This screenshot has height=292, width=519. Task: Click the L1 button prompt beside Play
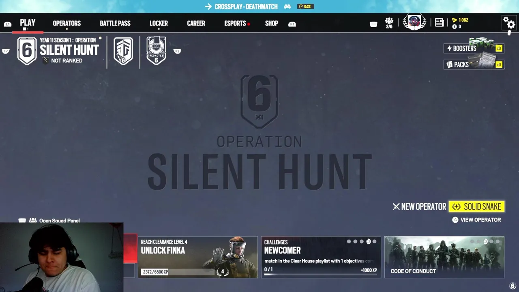[7, 24]
